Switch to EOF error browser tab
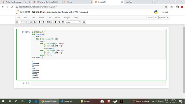Viewport: 185px width, 104px height. [x=47, y=2]
